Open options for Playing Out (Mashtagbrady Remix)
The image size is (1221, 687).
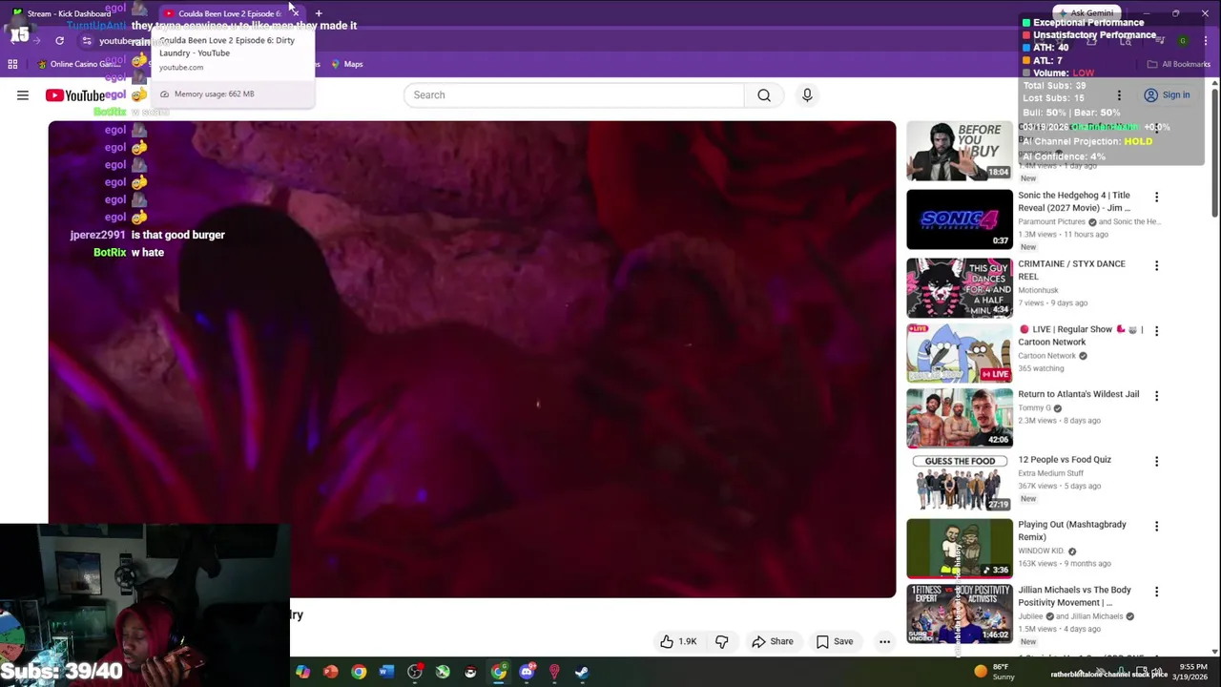click(x=1156, y=526)
